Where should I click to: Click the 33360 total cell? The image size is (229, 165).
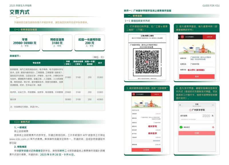(100, 92)
